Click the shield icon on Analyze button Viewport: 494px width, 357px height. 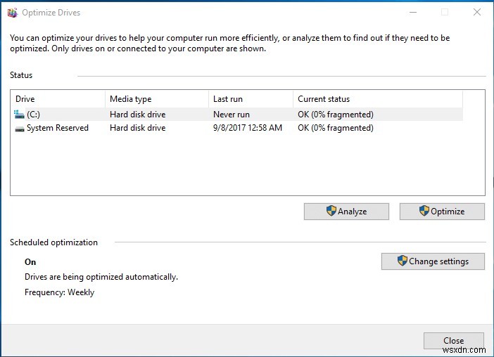[x=331, y=211]
